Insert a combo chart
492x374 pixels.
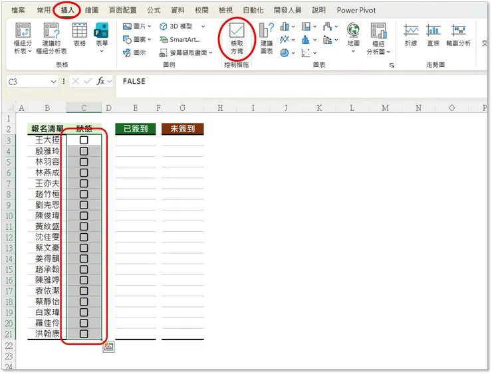click(x=327, y=39)
